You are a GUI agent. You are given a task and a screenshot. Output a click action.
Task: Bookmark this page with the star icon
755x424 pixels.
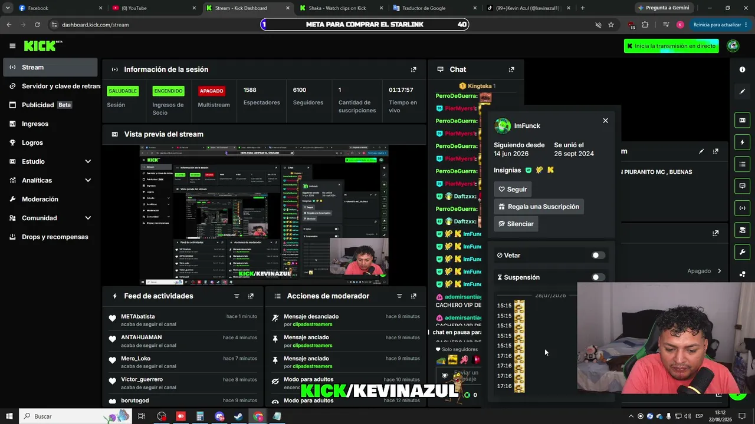611,25
